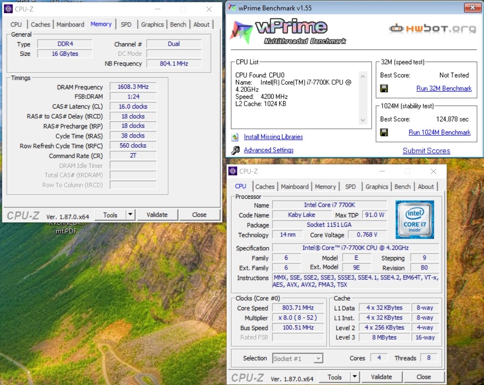
Task: Click the title bar icon of the CPU-Z CPU window
Action: (x=233, y=171)
